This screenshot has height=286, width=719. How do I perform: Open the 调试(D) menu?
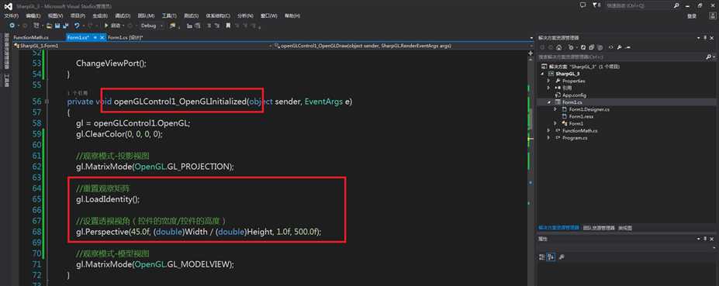(123, 16)
